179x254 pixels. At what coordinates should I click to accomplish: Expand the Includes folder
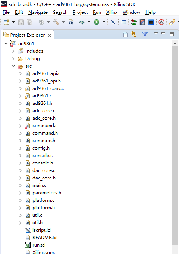[13, 51]
